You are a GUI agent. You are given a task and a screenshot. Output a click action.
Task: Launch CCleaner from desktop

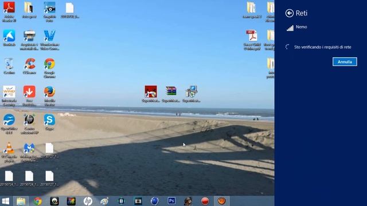click(x=29, y=66)
